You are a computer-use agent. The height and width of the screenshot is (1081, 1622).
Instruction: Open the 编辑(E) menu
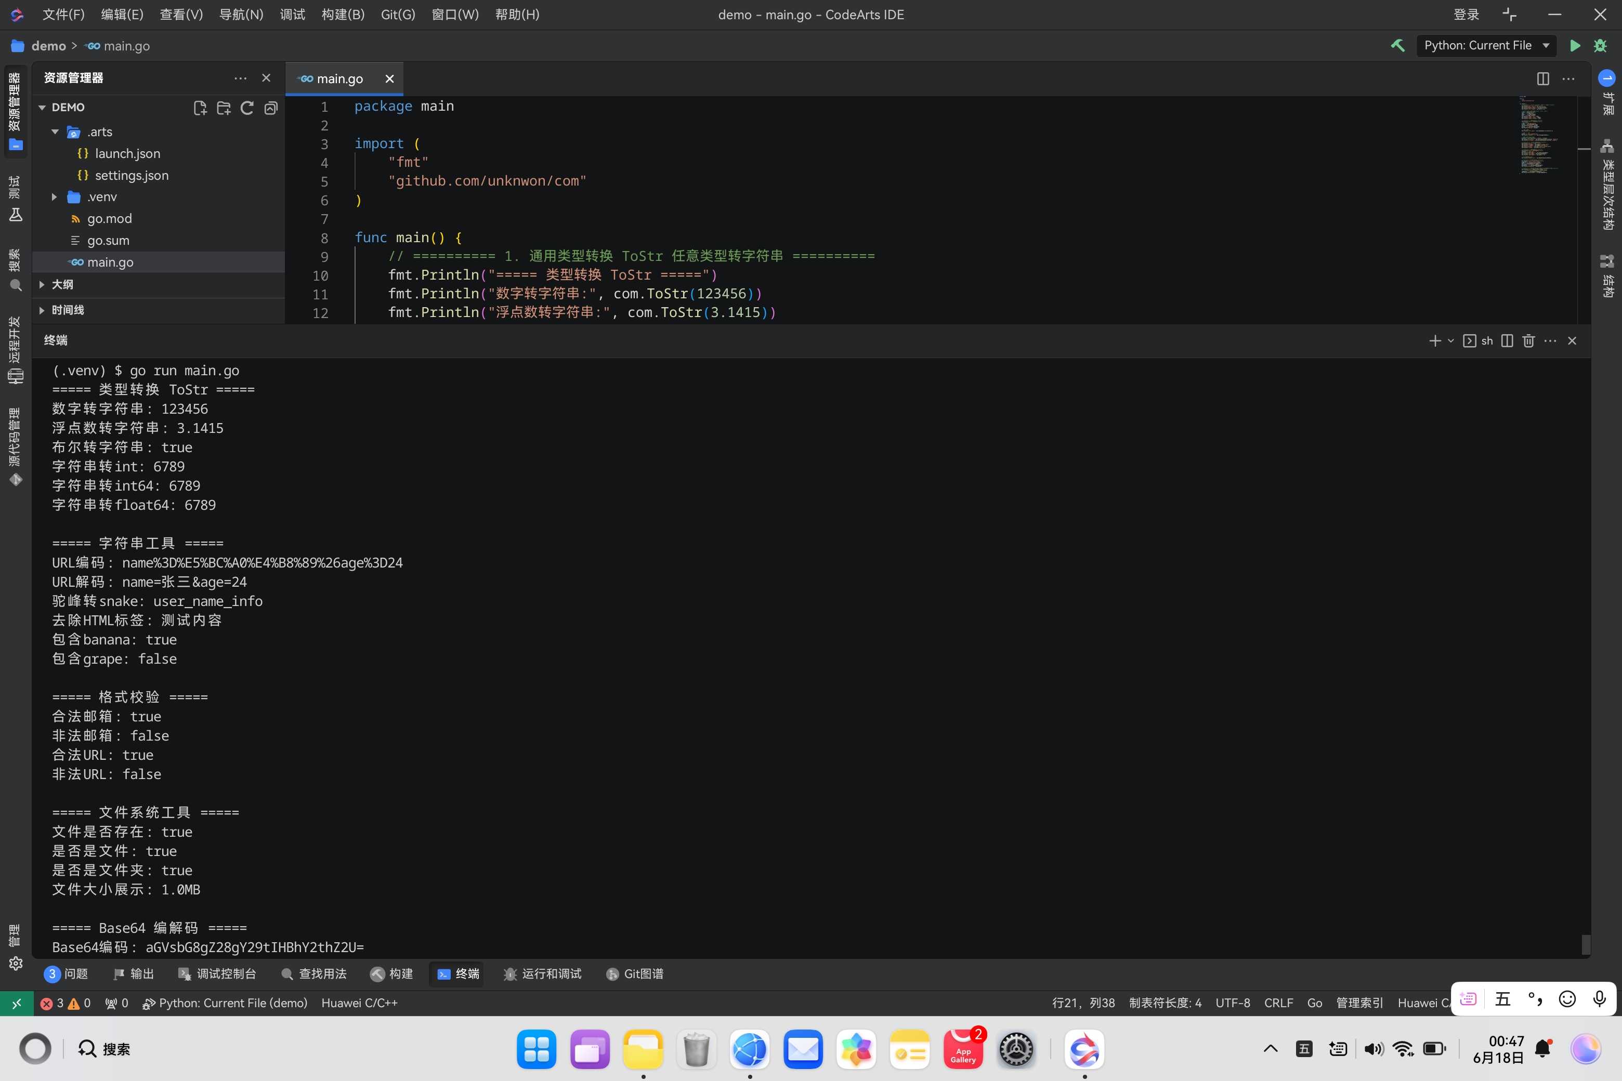[x=122, y=15]
